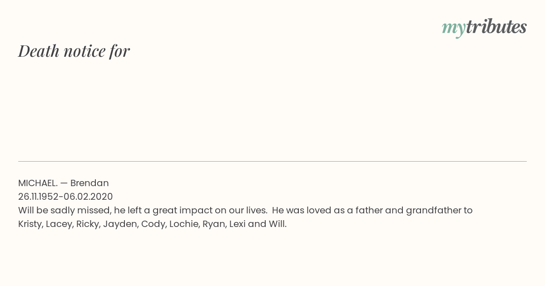Screen dimensions: 545x286
Task: Click the name "Jayden" in the list
Action: (119, 224)
